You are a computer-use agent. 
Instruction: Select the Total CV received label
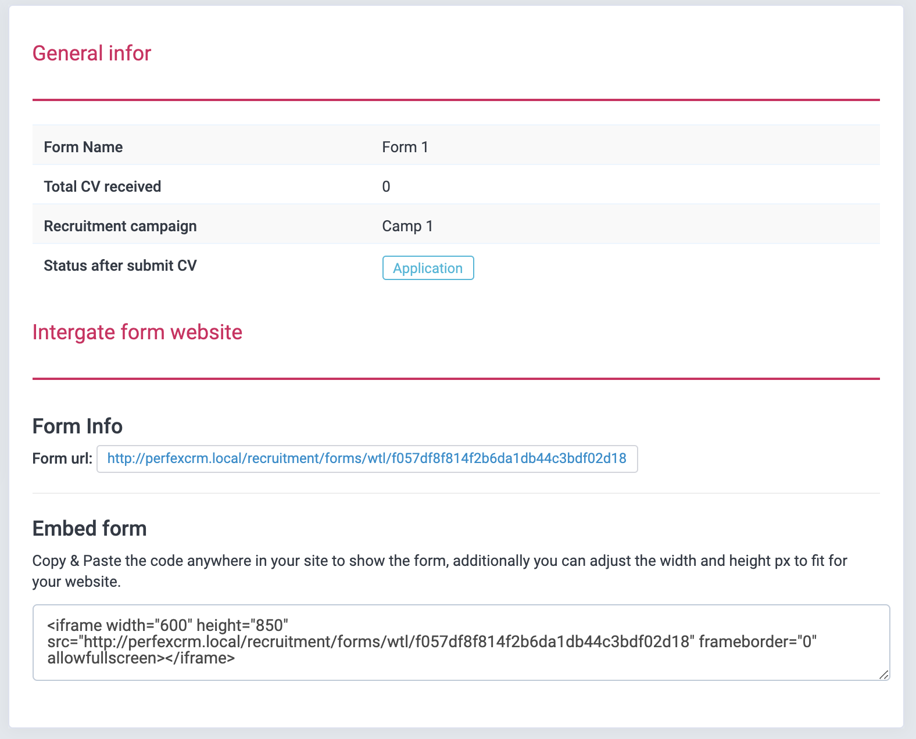click(102, 186)
